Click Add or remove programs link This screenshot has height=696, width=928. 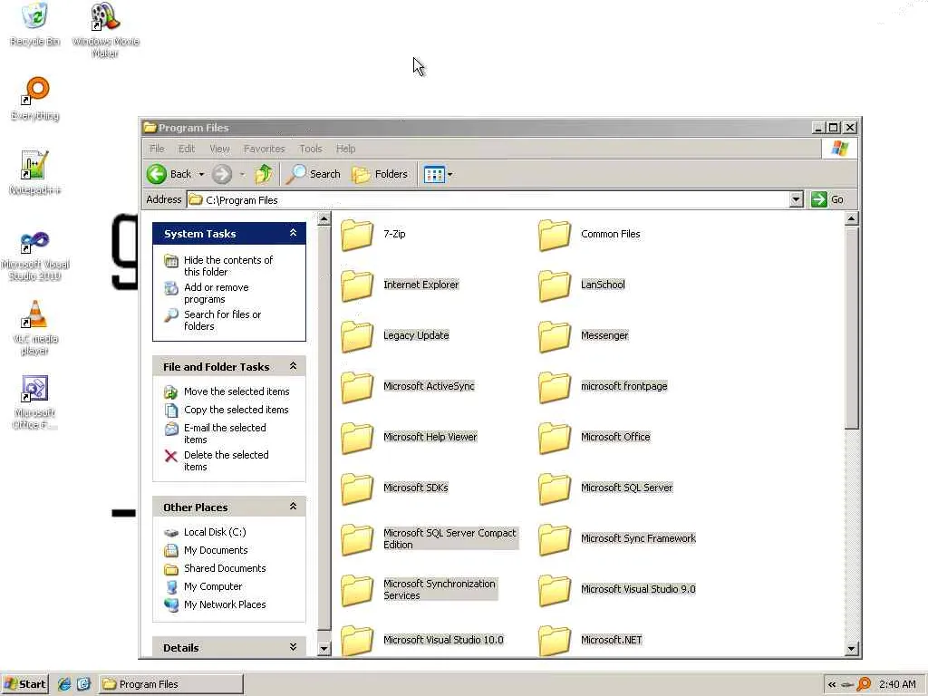tap(216, 293)
